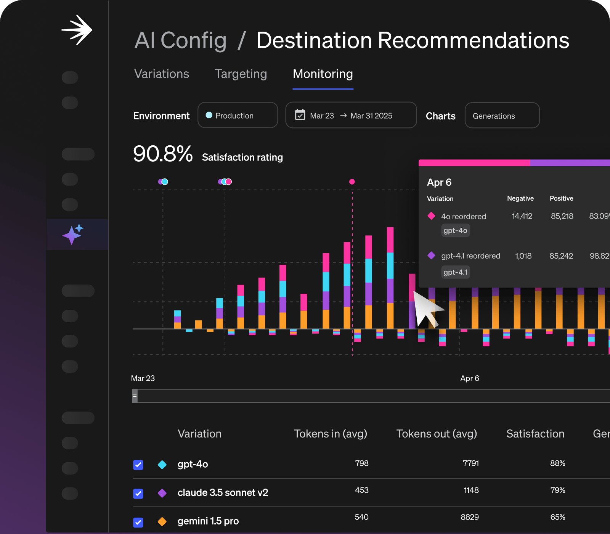This screenshot has width=610, height=534.
Task: Click the Environment label
Action: (x=161, y=116)
